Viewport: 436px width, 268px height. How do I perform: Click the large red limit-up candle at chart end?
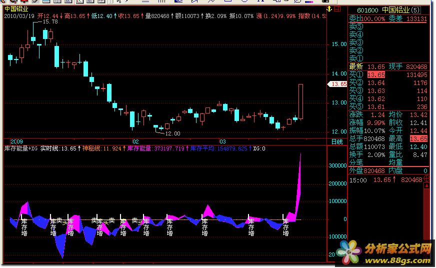point(300,101)
